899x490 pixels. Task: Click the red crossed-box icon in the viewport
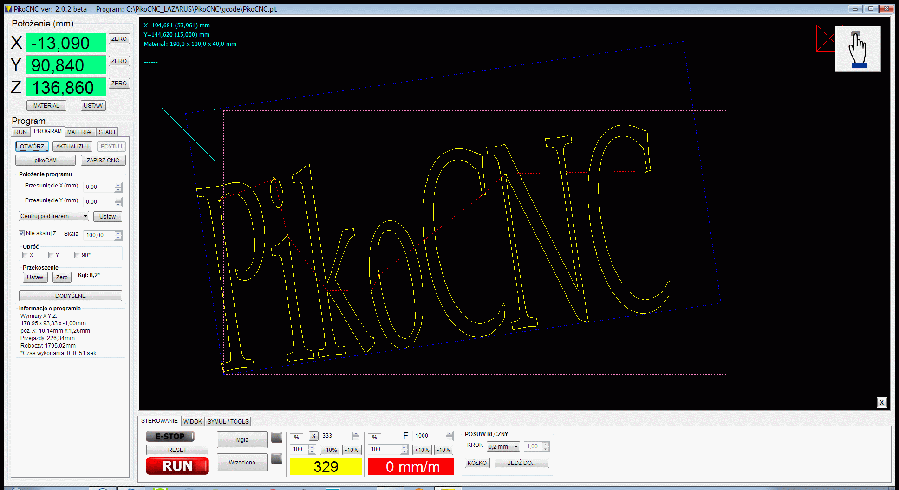pos(825,38)
